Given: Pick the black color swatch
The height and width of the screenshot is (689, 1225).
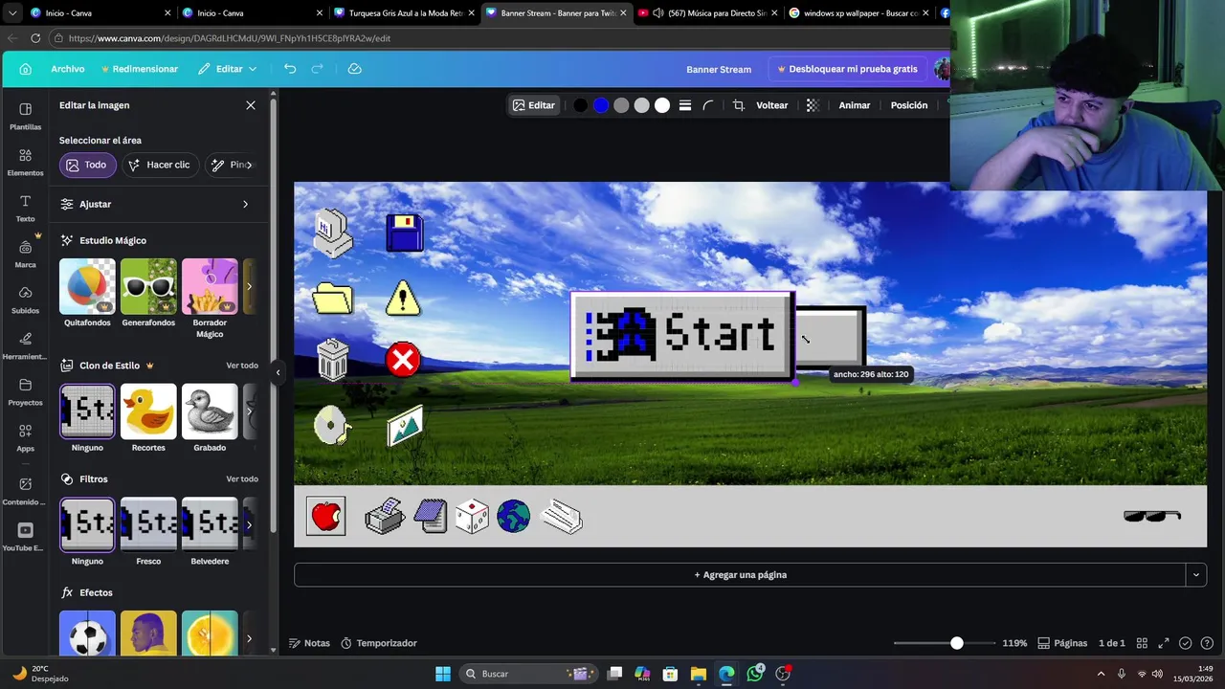Looking at the screenshot, I should [580, 105].
